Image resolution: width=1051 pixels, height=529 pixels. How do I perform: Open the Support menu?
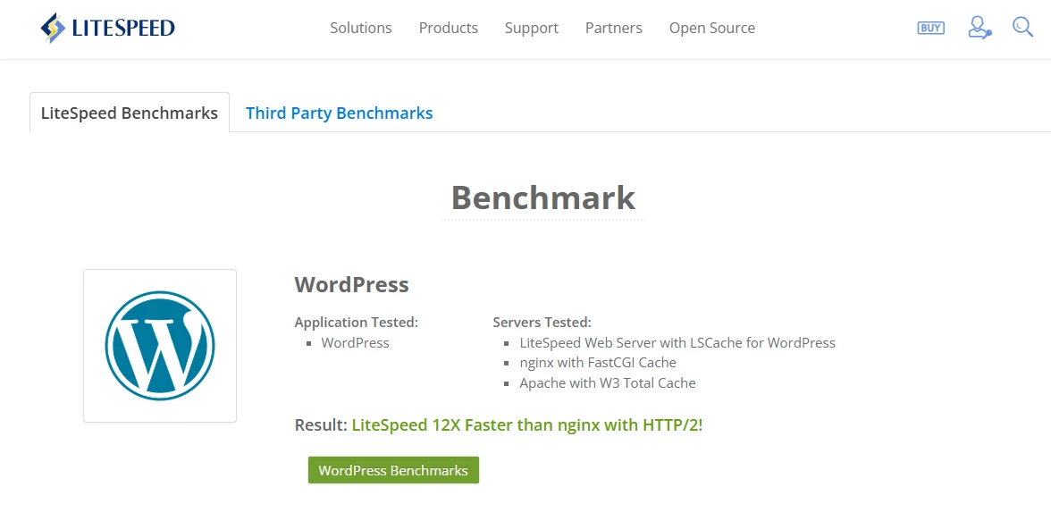click(x=532, y=29)
